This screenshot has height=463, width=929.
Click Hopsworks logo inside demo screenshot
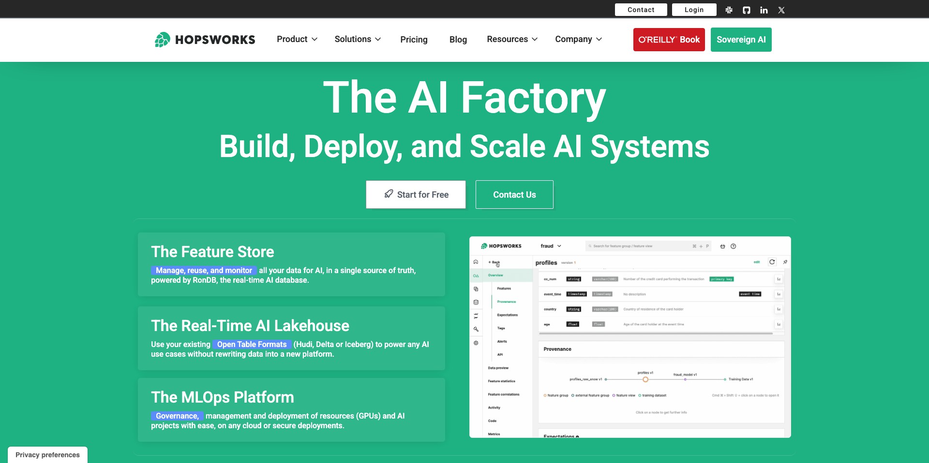[501, 246]
